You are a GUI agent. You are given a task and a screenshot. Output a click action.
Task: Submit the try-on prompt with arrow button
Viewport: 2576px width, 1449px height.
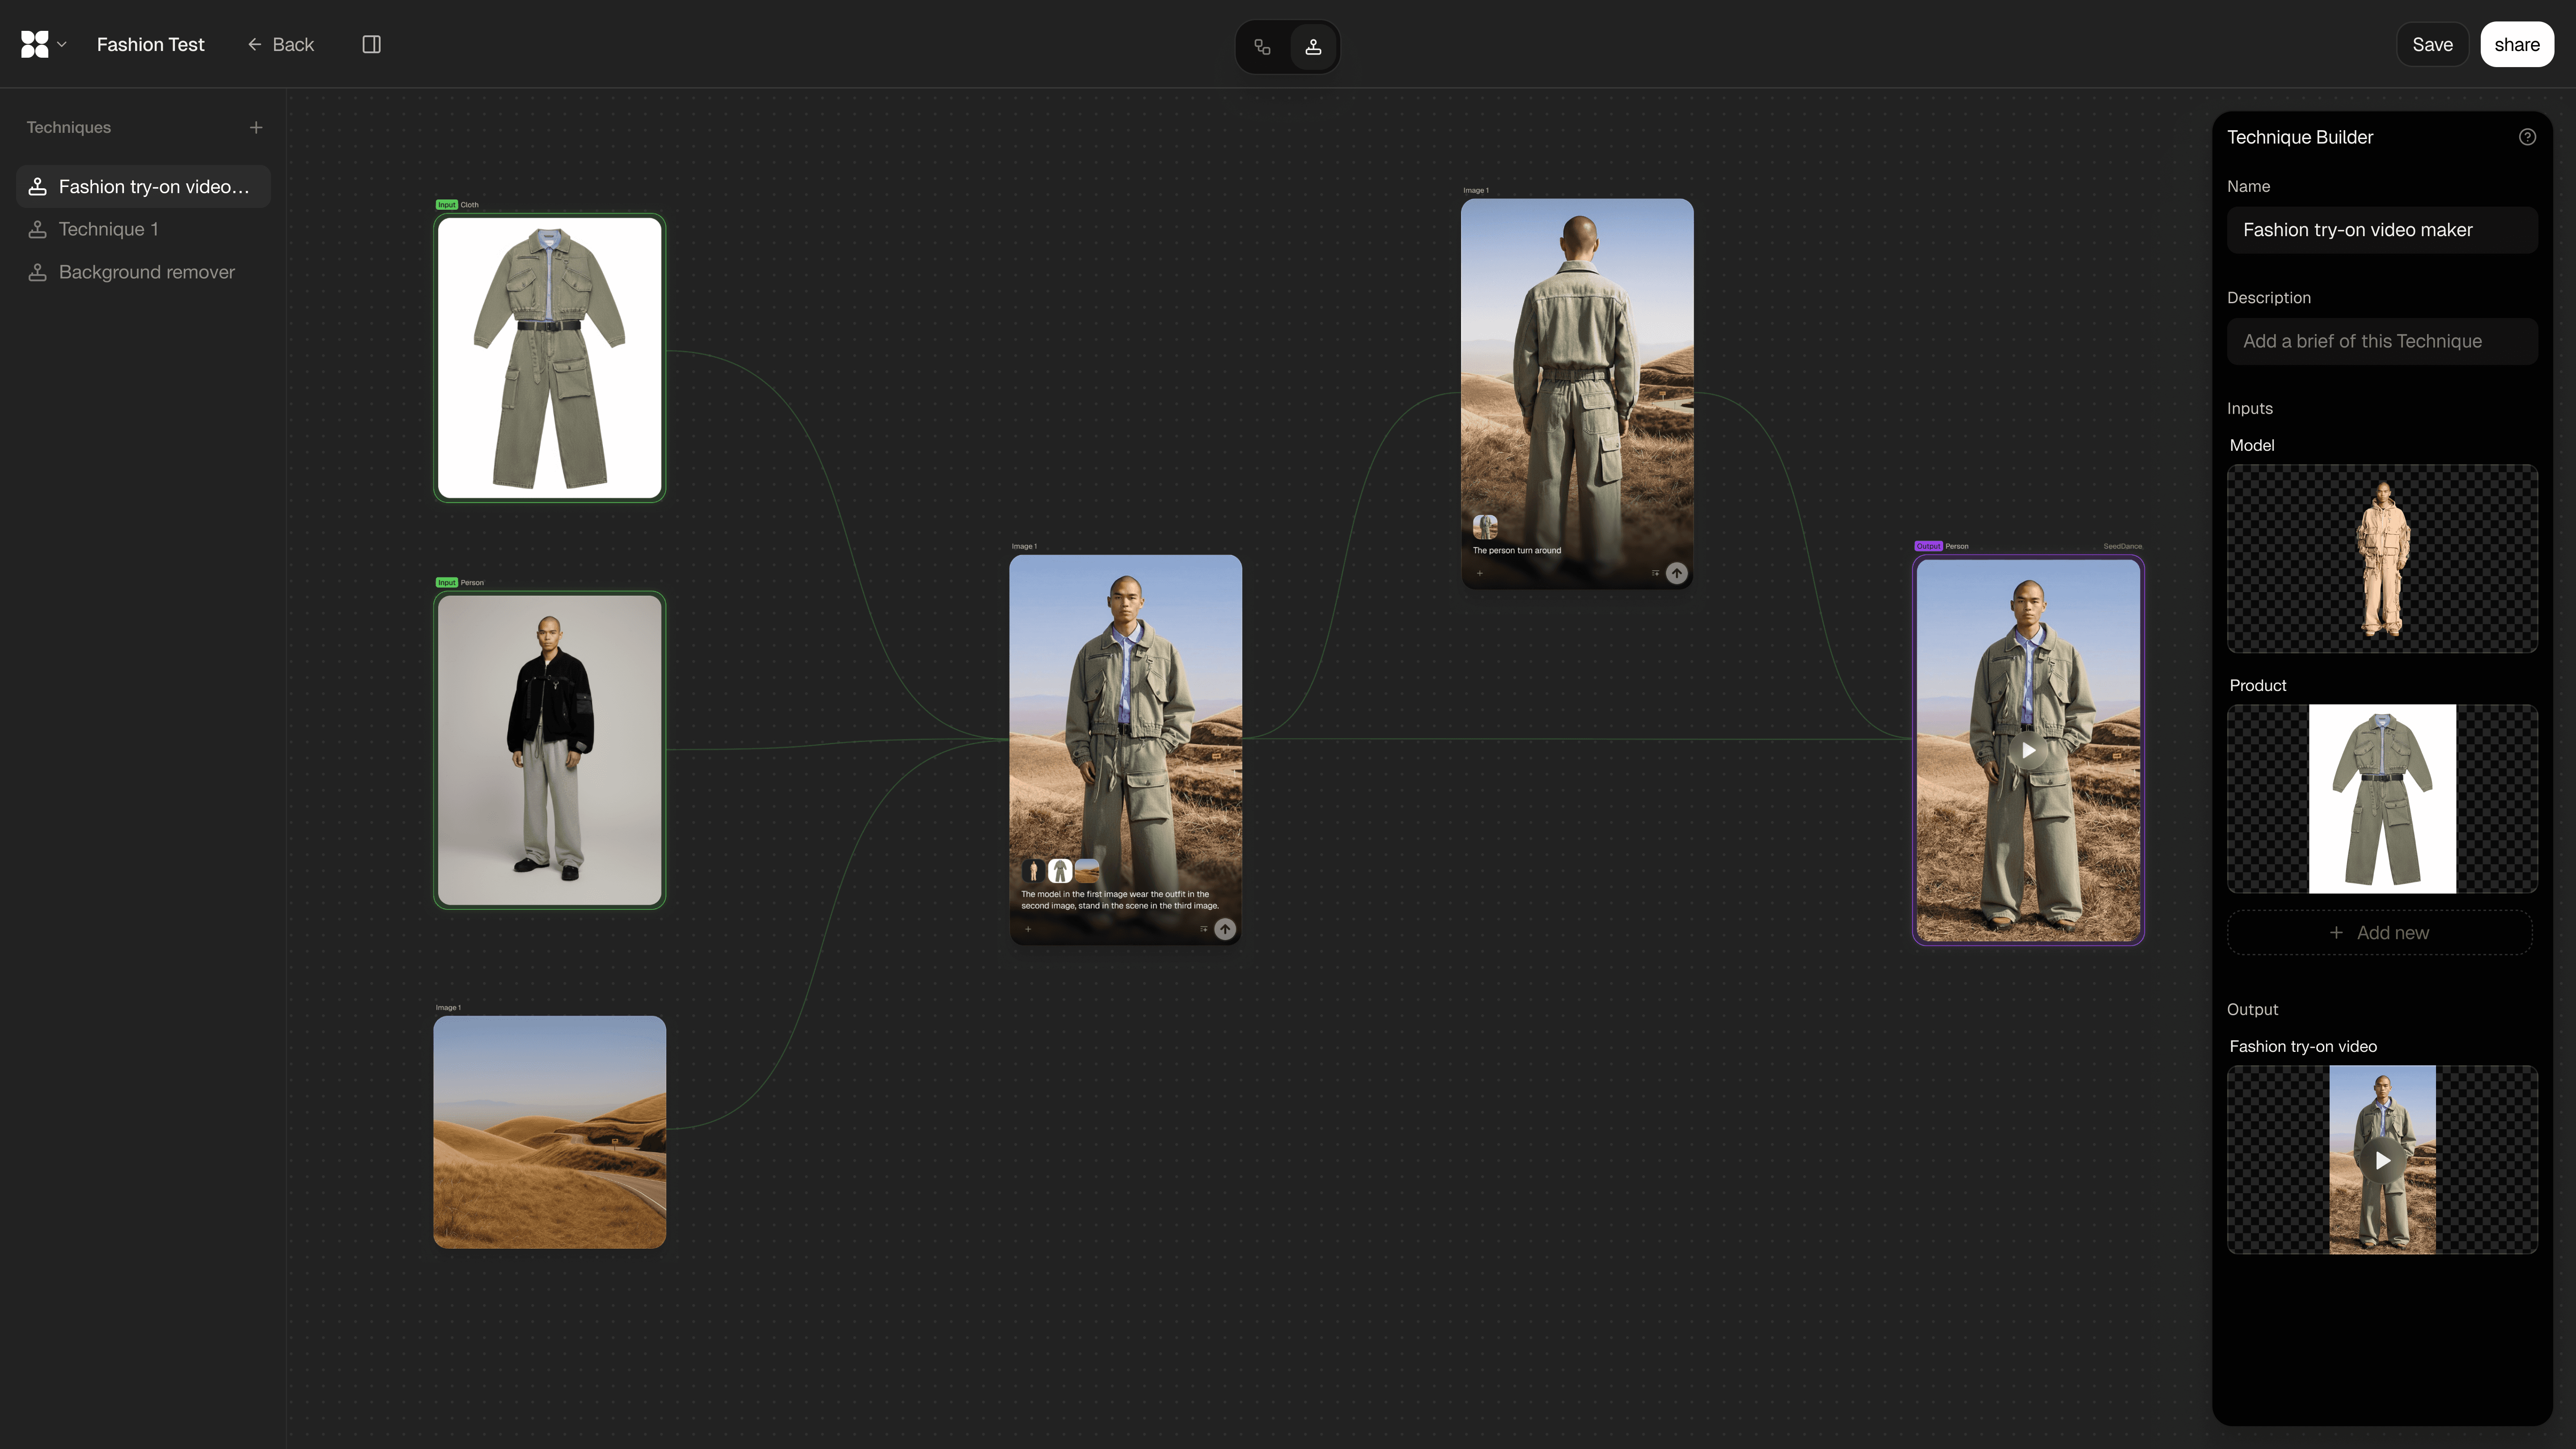[1225, 929]
